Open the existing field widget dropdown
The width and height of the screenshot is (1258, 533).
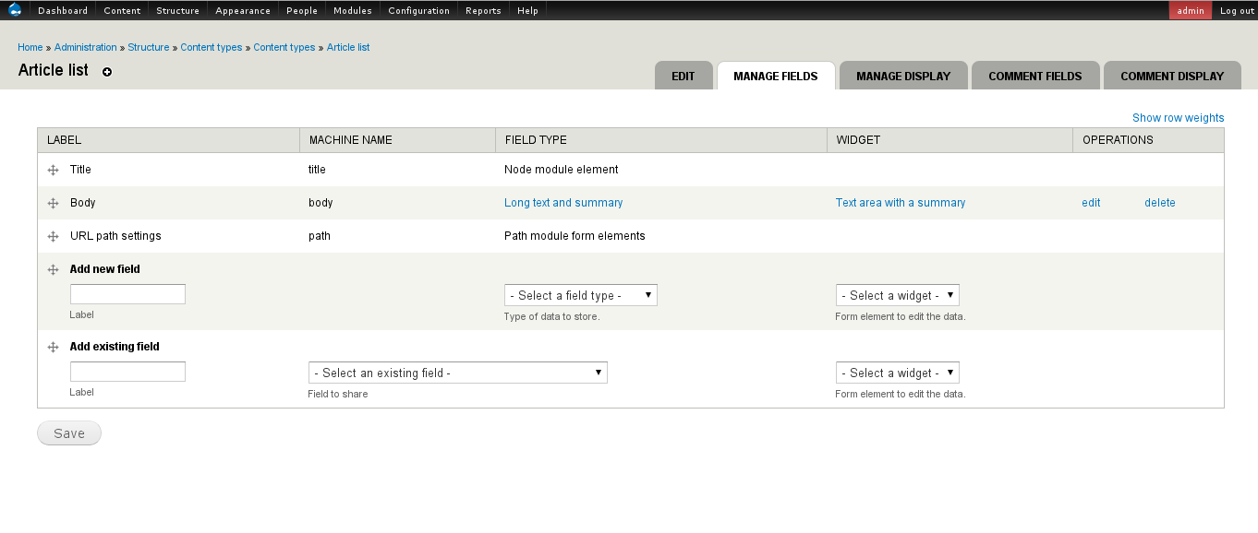(x=898, y=373)
